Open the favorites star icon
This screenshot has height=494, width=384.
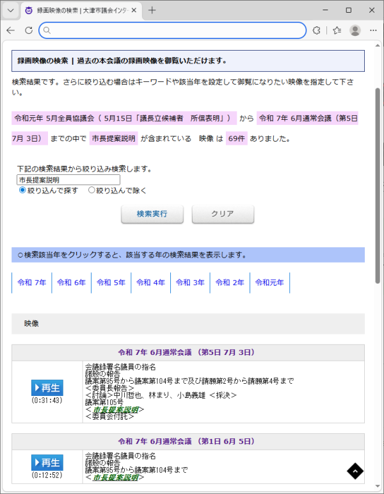(x=337, y=31)
